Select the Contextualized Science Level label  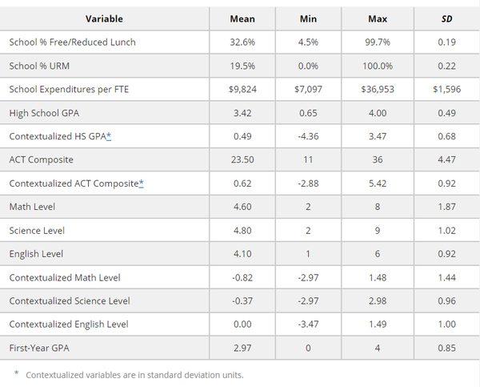tap(70, 300)
